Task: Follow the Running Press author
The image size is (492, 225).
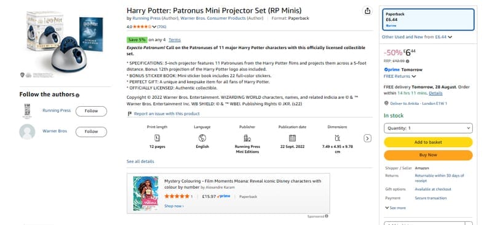Action: tap(91, 111)
